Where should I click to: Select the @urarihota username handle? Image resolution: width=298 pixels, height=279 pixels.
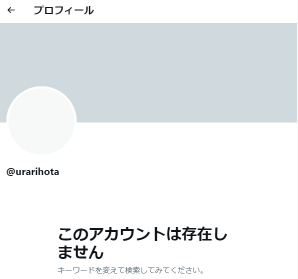coord(32,172)
